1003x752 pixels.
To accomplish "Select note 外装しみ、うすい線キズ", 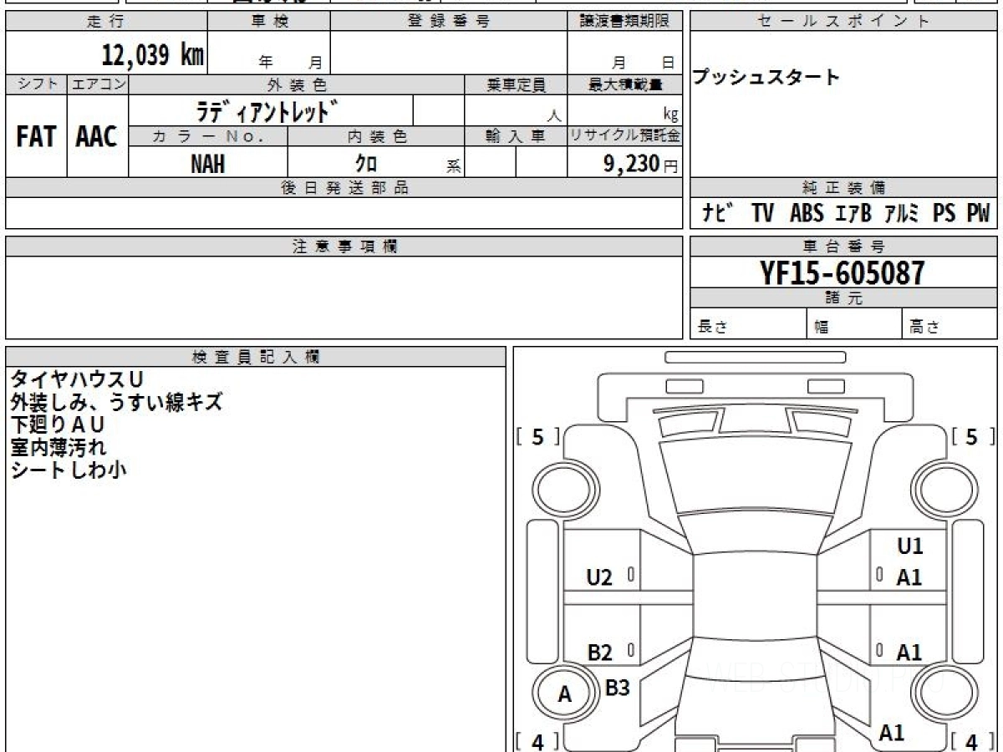I will [x=116, y=402].
